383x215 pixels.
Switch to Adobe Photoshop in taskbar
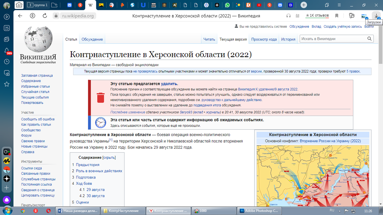(x=259, y=211)
